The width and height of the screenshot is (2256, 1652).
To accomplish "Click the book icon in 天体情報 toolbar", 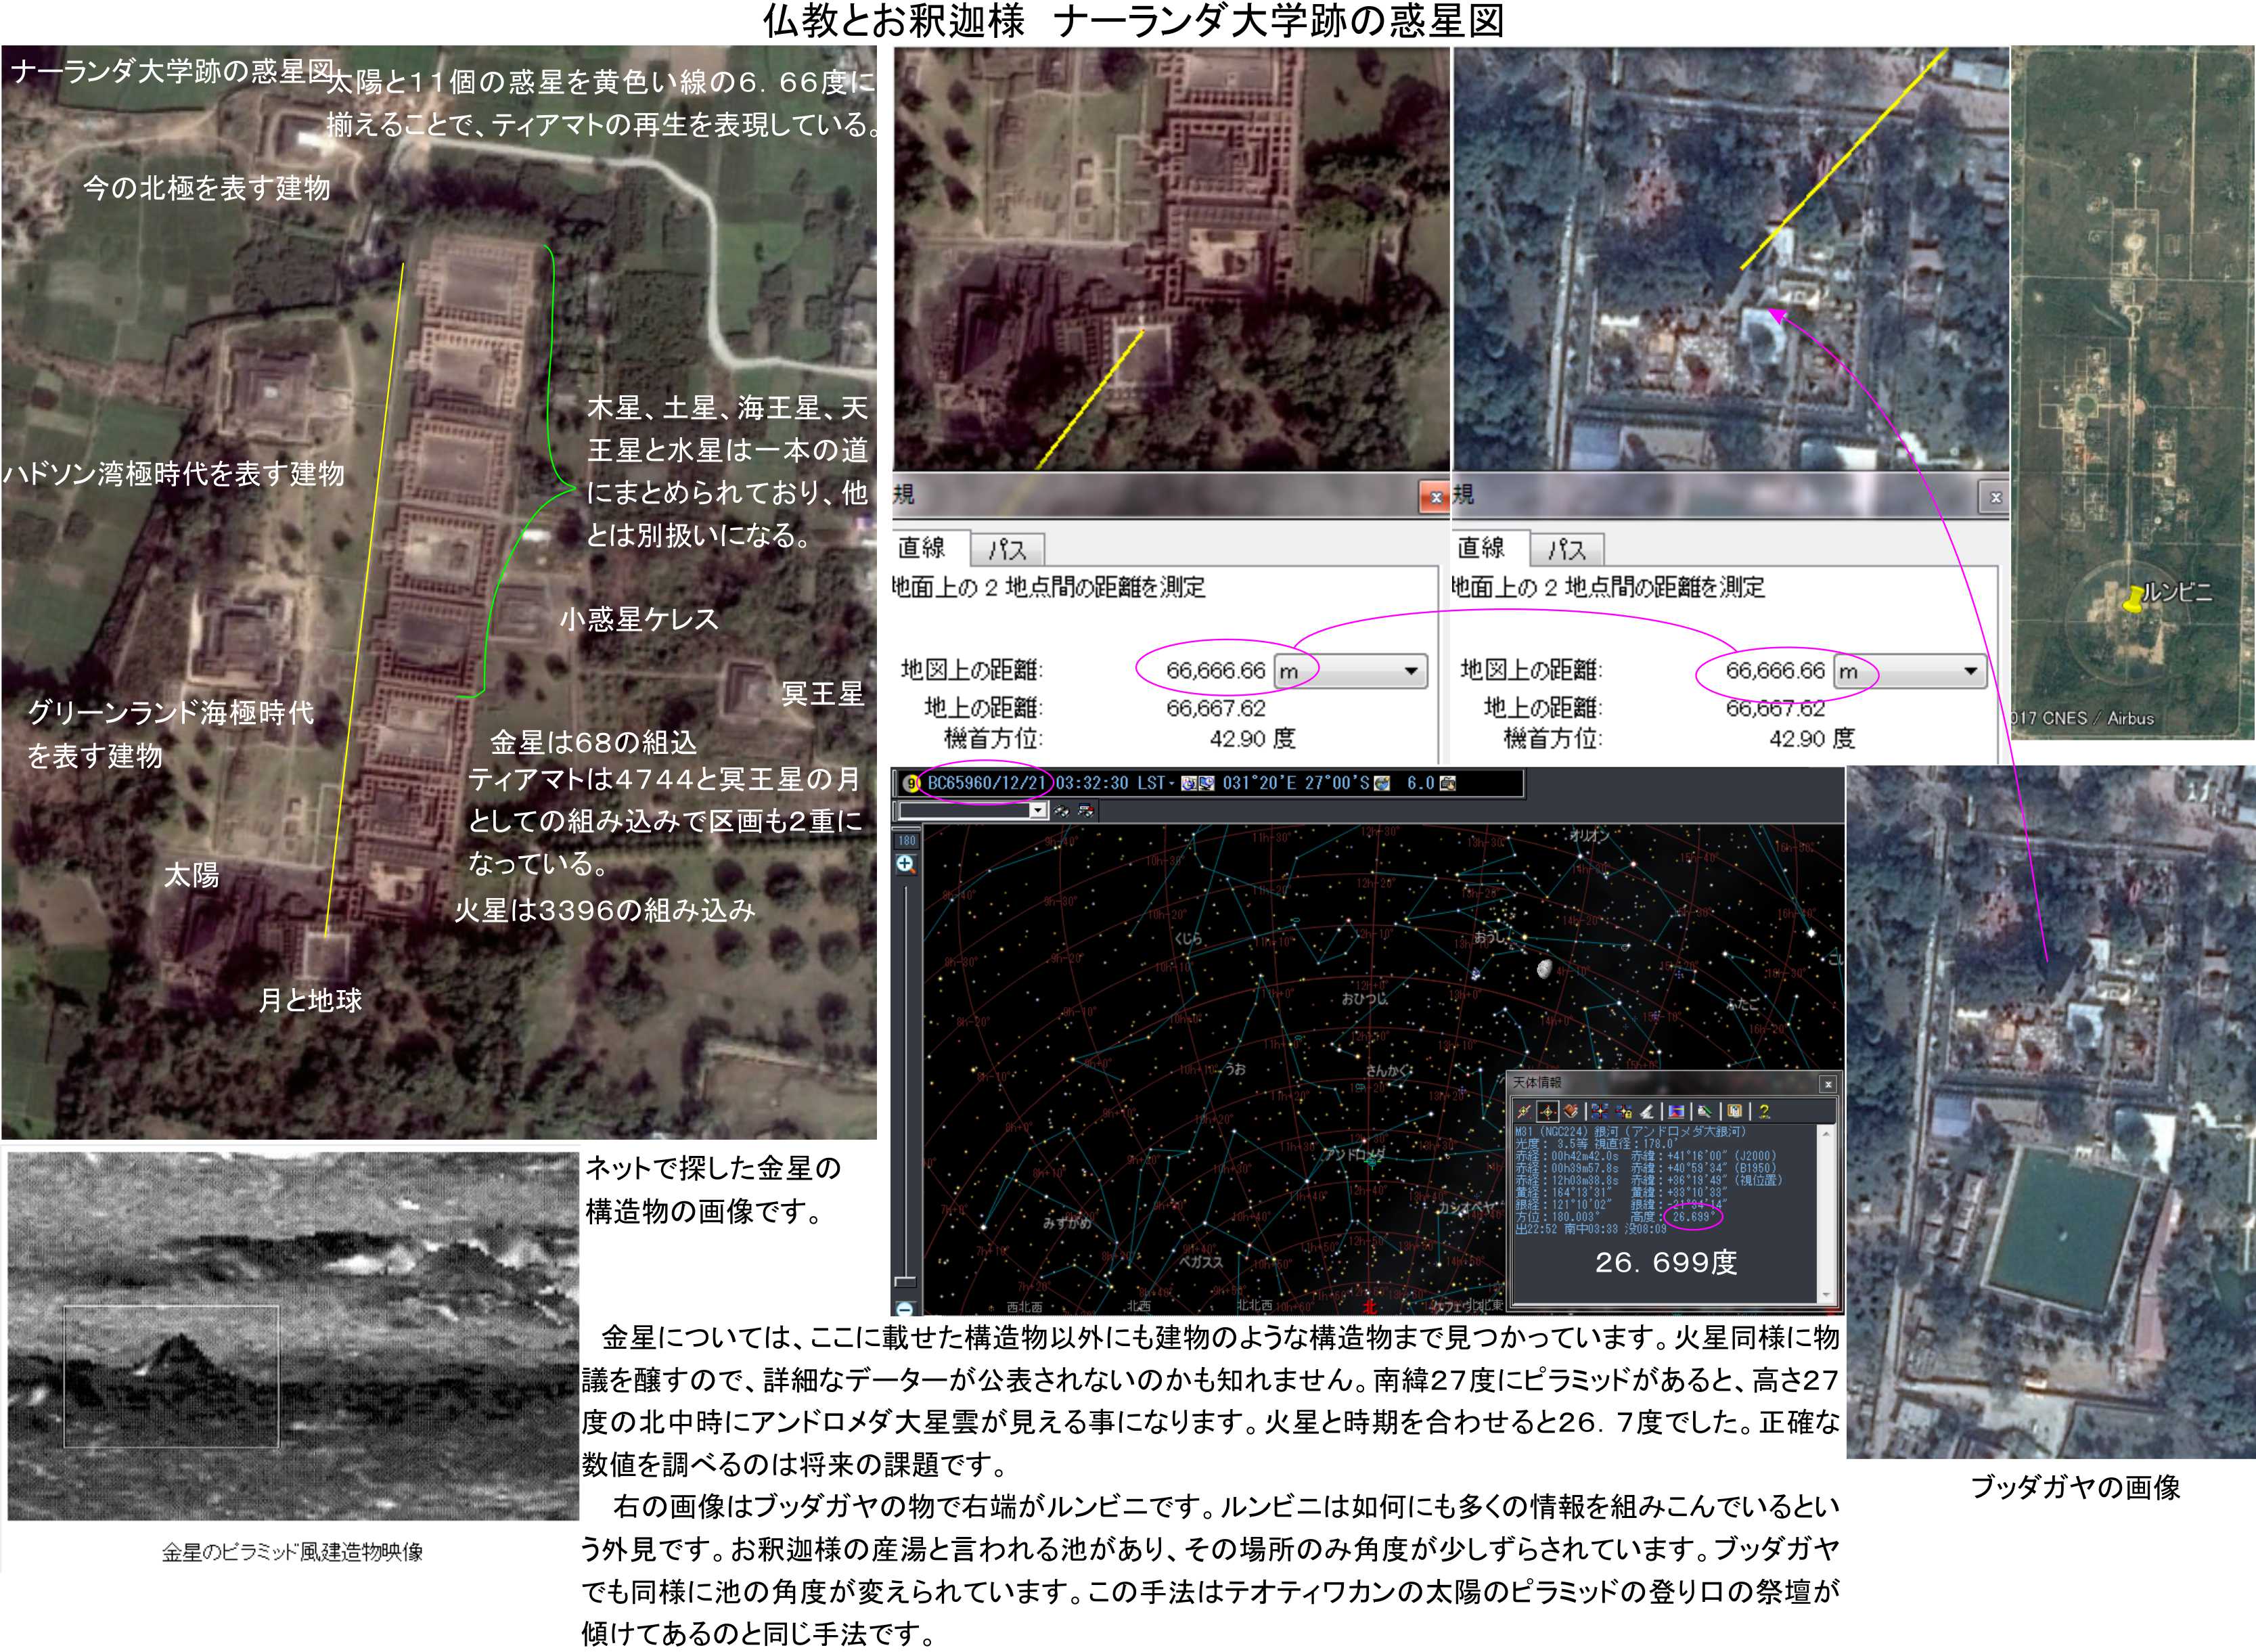I will [1571, 1111].
